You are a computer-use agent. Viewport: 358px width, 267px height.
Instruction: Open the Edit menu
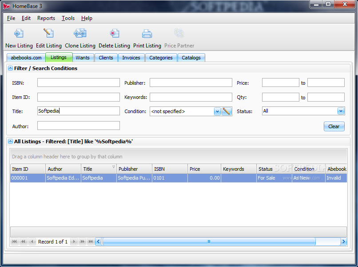26,18
